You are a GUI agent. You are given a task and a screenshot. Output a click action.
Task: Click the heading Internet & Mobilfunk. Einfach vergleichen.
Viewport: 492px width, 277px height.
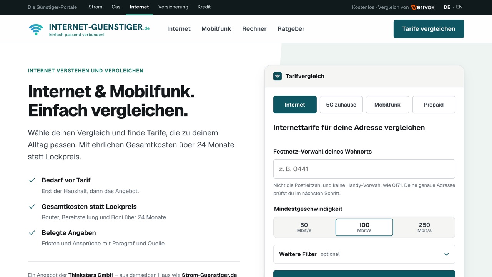[x=111, y=101]
